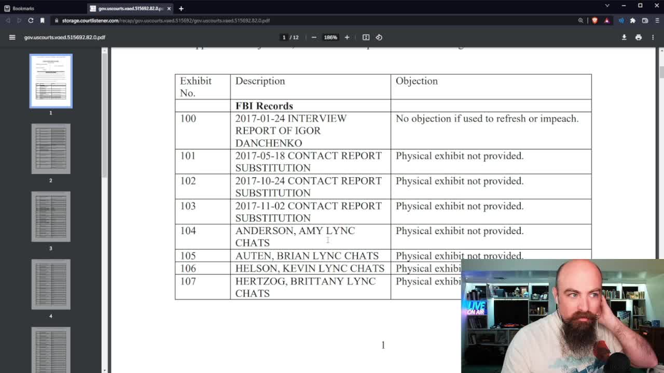664x373 pixels.
Task: Open Brave Shields panel
Action: click(594, 21)
